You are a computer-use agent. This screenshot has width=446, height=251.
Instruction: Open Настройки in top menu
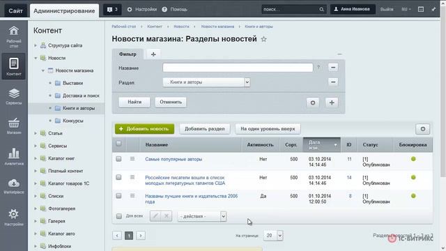[142, 9]
